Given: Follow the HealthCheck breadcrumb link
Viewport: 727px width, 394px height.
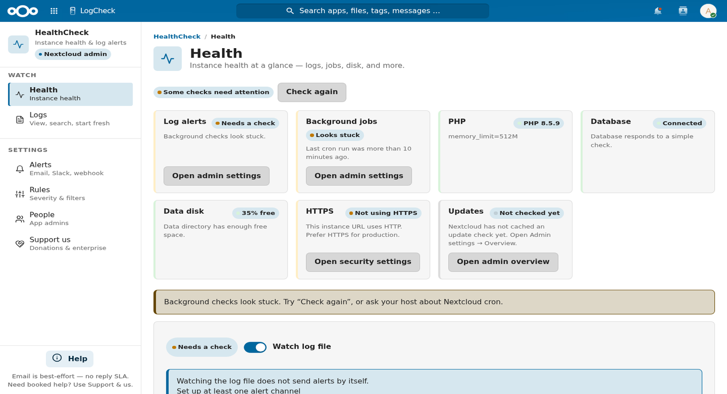Looking at the screenshot, I should tap(177, 36).
